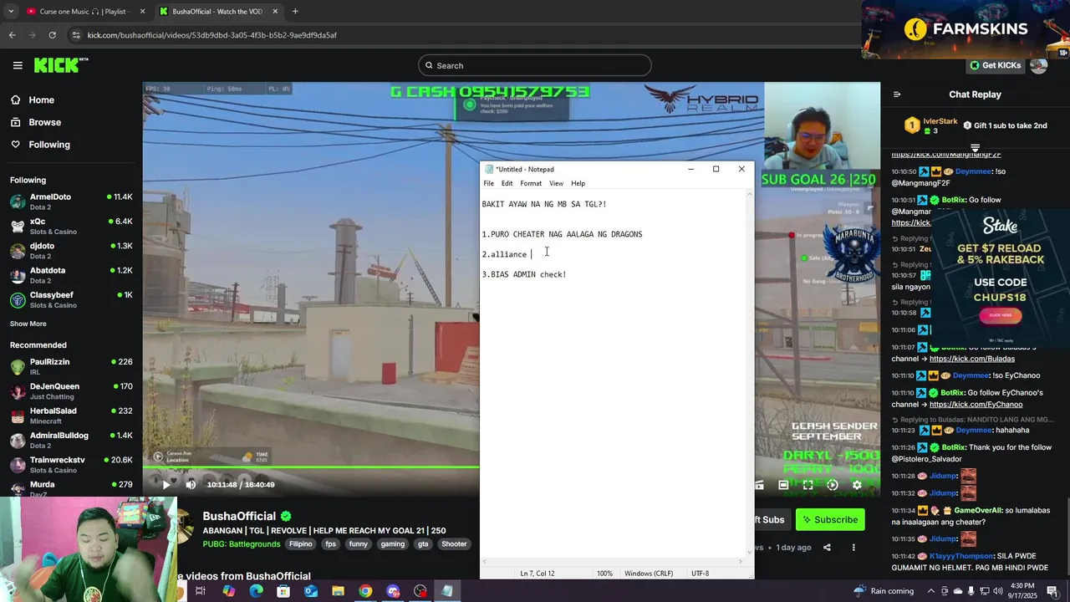Image resolution: width=1070 pixels, height=602 pixels.
Task: Open AdmiralBulldog recommended channel
Action: click(x=71, y=440)
